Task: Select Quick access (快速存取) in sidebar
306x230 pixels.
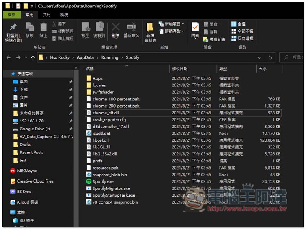Action: pyautogui.click(x=38, y=74)
